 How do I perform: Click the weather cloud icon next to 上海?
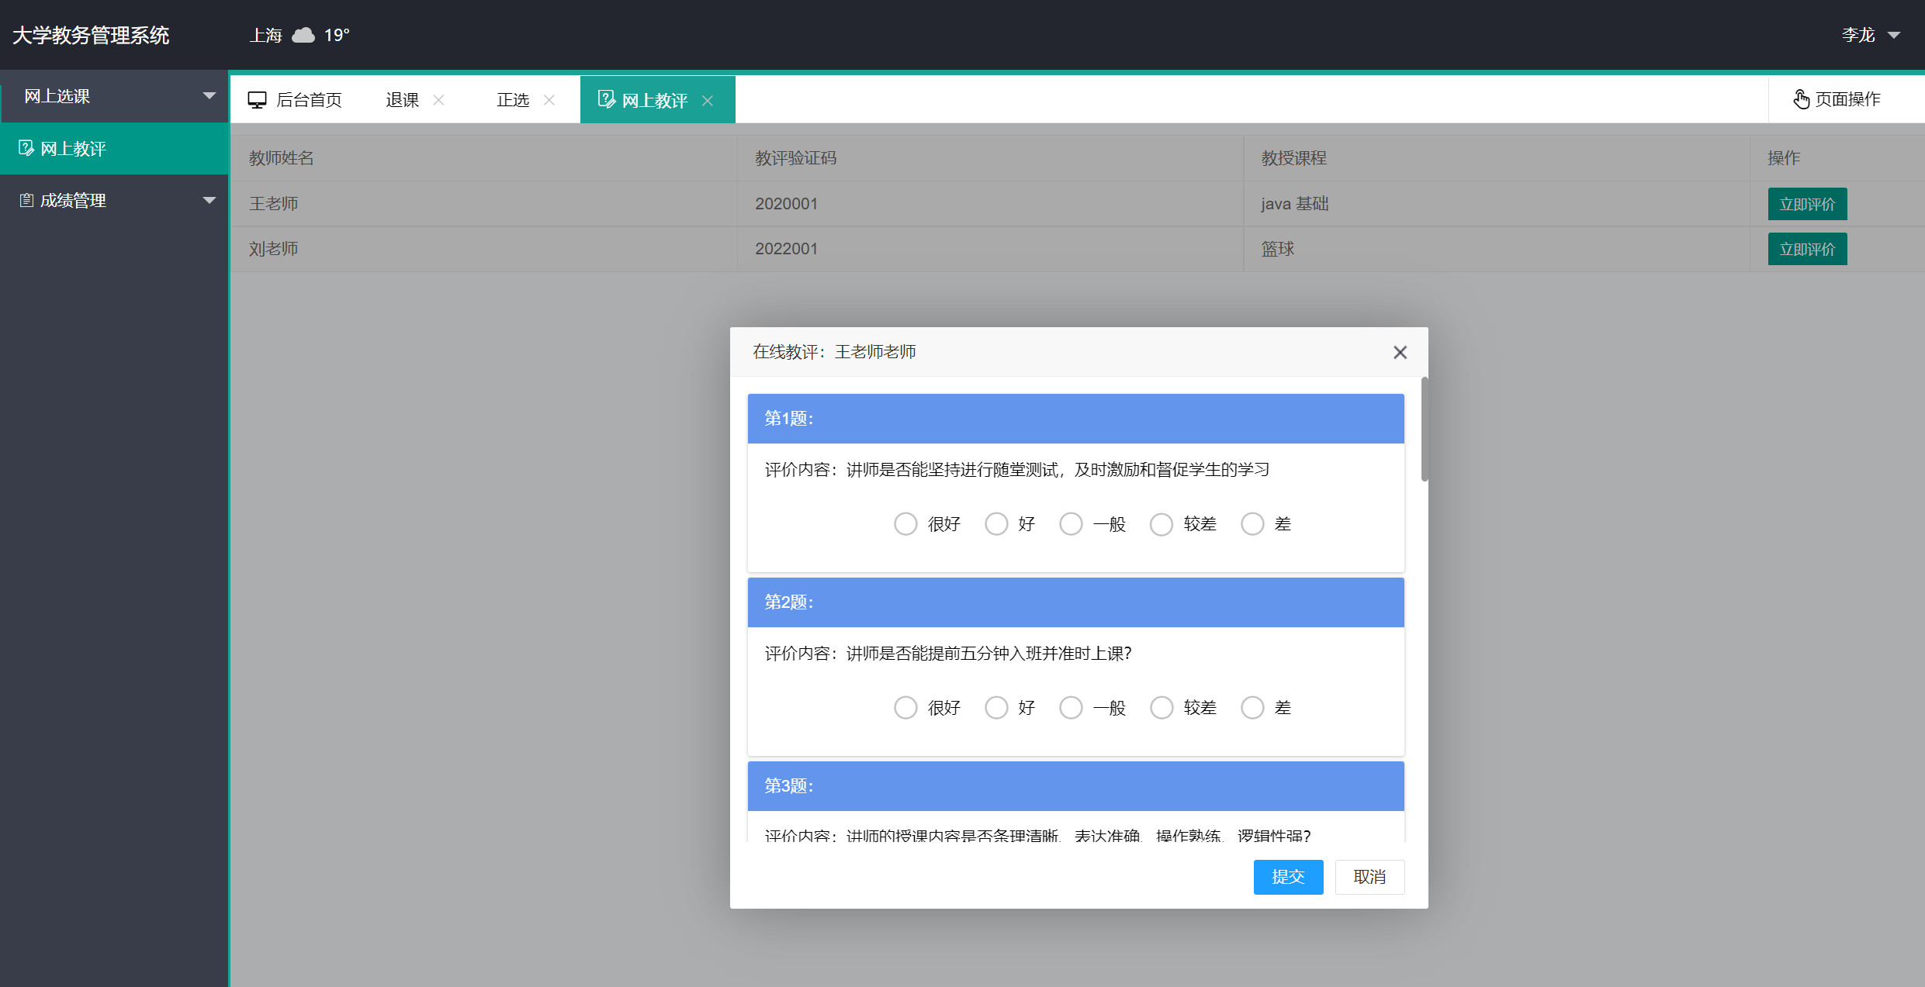[303, 35]
